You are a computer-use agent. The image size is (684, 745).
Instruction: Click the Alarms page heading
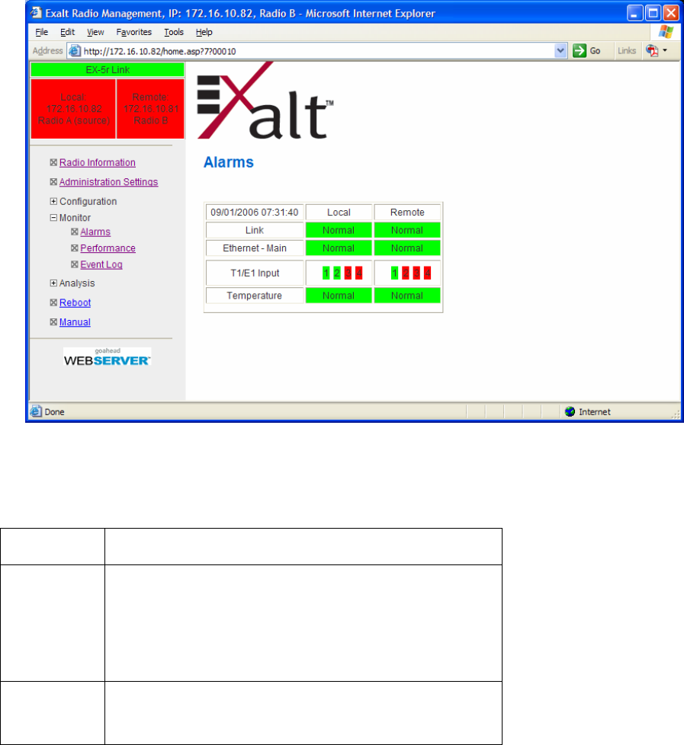[x=229, y=162]
